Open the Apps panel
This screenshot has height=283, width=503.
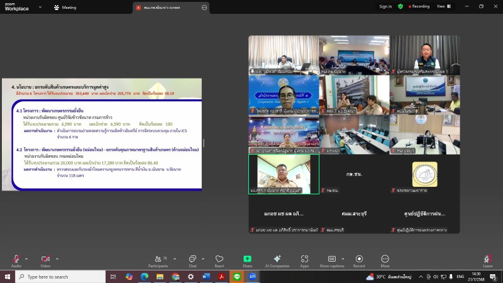point(304,260)
